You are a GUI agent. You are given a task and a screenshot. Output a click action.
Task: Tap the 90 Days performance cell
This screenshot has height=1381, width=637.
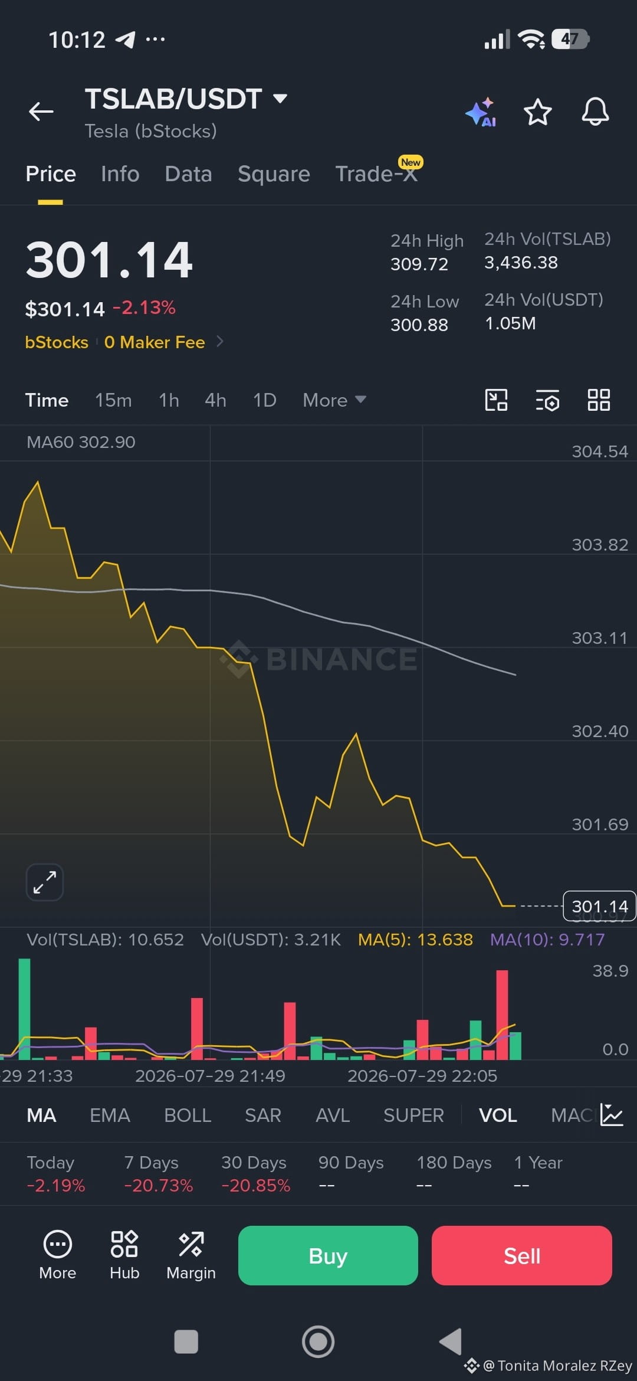tap(351, 1174)
